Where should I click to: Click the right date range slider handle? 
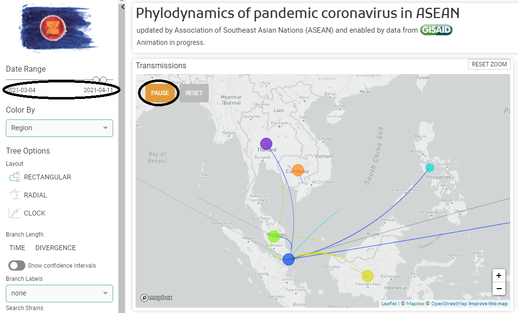pyautogui.click(x=103, y=79)
